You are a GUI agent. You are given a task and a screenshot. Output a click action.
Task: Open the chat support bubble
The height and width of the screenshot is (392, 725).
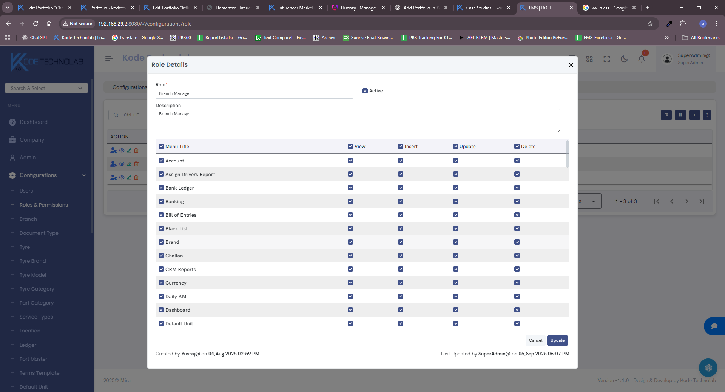(x=714, y=326)
